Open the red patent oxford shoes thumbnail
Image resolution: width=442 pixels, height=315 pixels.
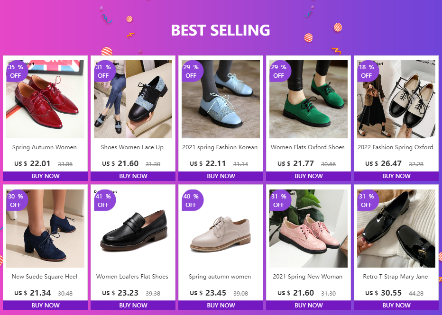(x=45, y=99)
